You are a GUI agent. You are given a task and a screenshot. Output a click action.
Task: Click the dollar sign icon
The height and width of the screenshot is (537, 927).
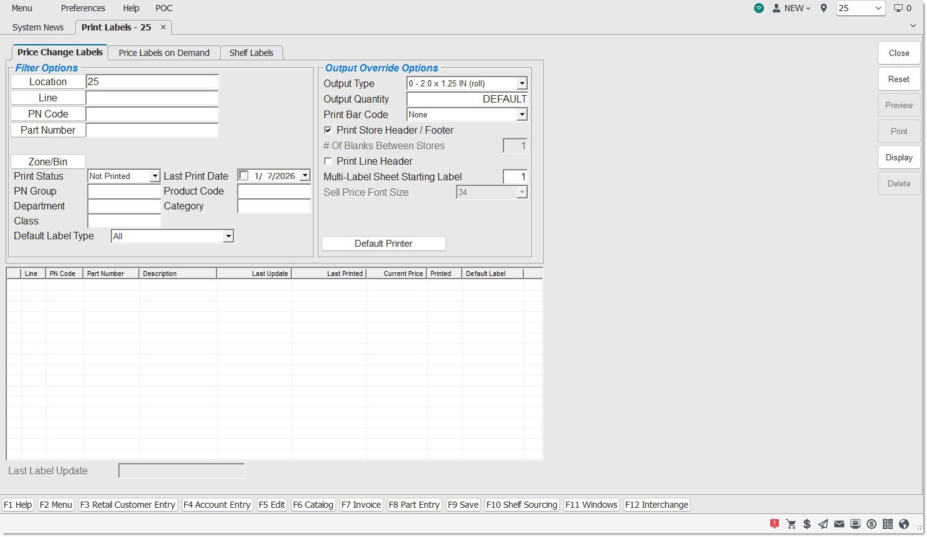pos(807,524)
